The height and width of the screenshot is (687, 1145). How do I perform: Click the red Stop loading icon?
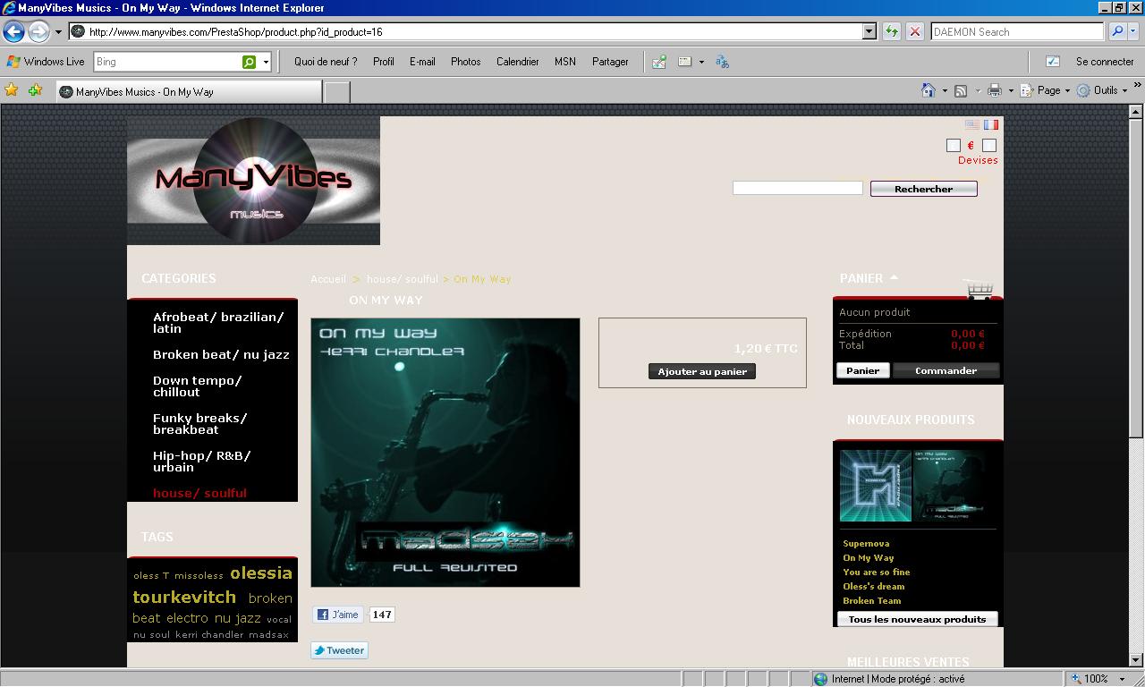[x=914, y=31]
